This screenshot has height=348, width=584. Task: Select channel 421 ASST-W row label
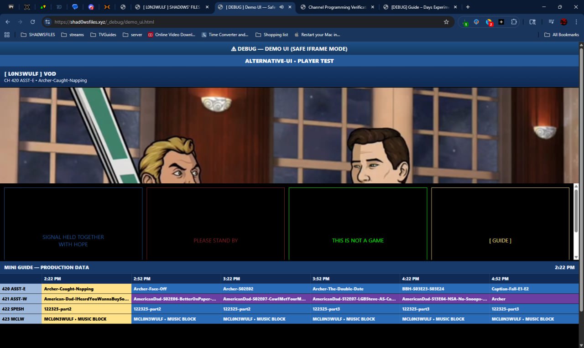pos(21,299)
